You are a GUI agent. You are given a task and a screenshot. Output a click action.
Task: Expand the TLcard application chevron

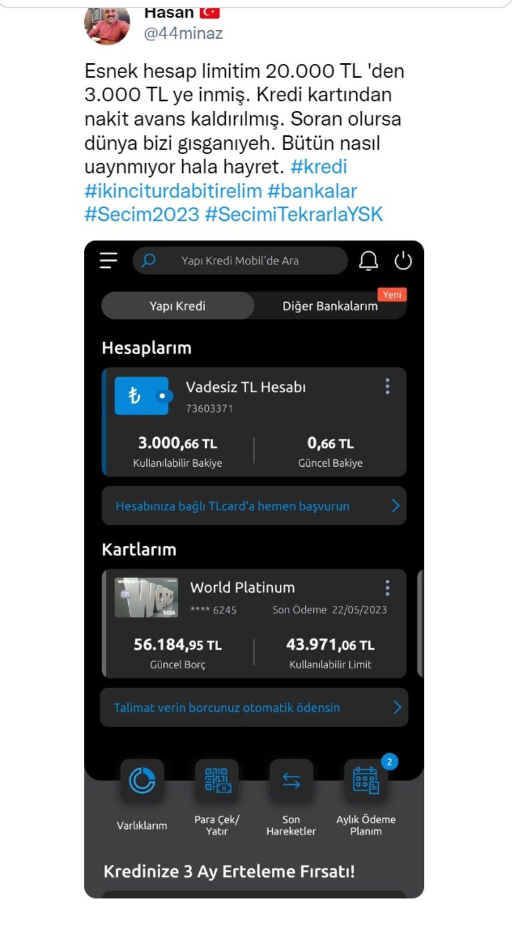pos(395,506)
